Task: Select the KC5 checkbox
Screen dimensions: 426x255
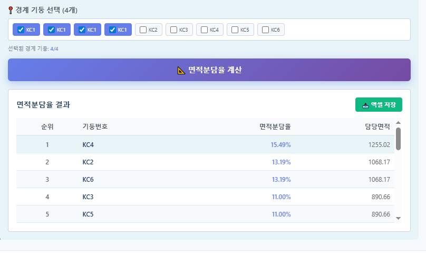Action: click(x=235, y=30)
